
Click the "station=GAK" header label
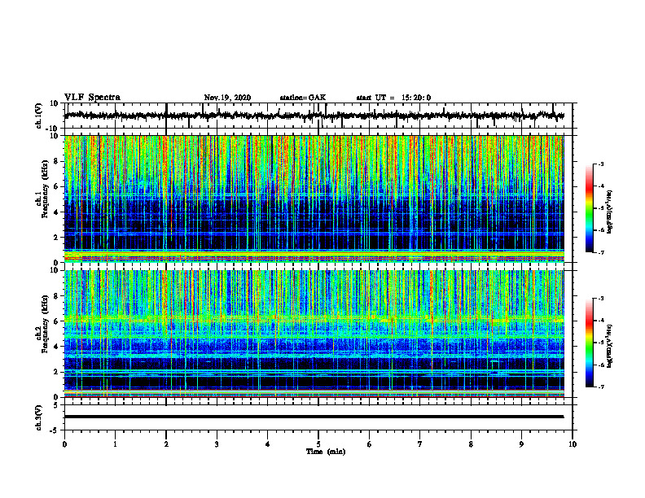click(303, 98)
